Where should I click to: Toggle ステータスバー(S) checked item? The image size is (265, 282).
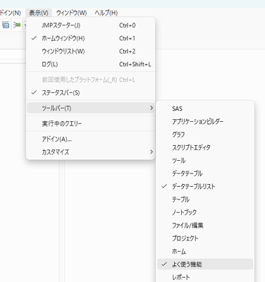pyautogui.click(x=90, y=92)
